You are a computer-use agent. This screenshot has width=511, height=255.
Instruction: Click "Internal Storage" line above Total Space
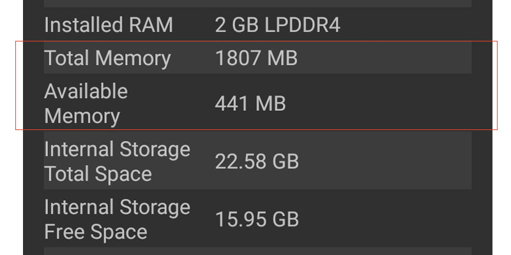click(118, 149)
